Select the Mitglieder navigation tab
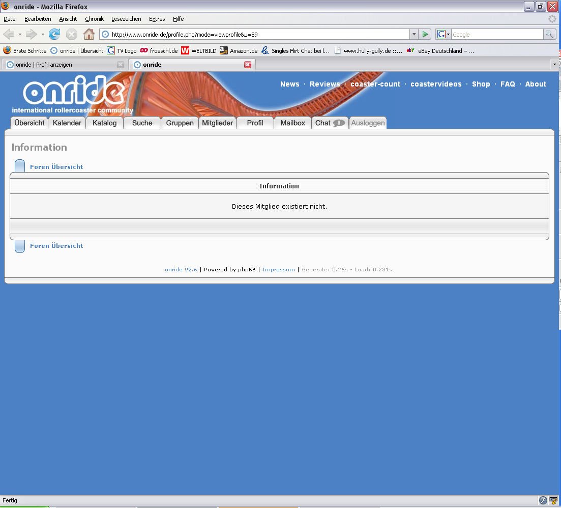 pyautogui.click(x=217, y=123)
